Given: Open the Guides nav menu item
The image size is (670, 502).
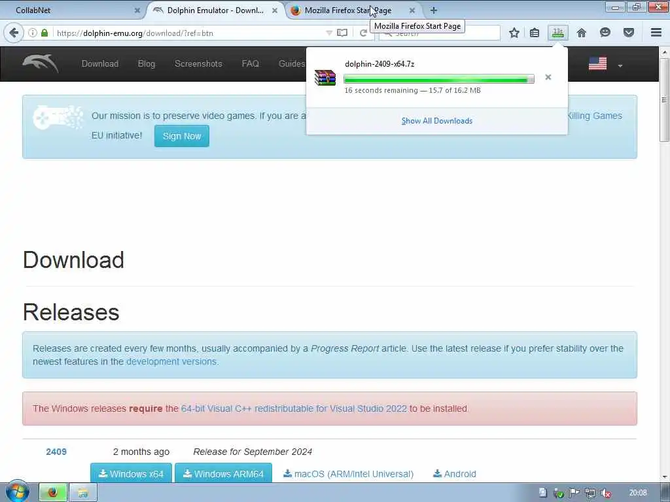Looking at the screenshot, I should coord(291,63).
